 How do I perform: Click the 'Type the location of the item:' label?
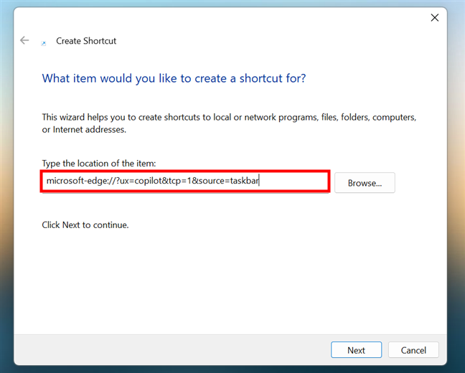pyautogui.click(x=99, y=164)
